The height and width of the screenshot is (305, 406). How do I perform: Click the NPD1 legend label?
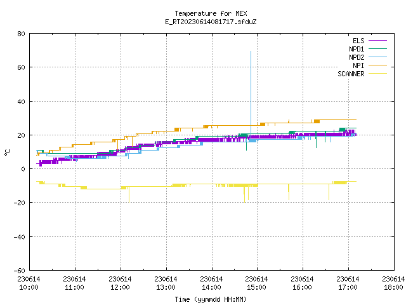[x=357, y=49]
